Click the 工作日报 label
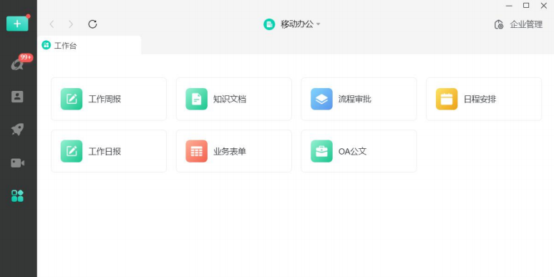Viewport: 554px width, 277px height. point(105,151)
